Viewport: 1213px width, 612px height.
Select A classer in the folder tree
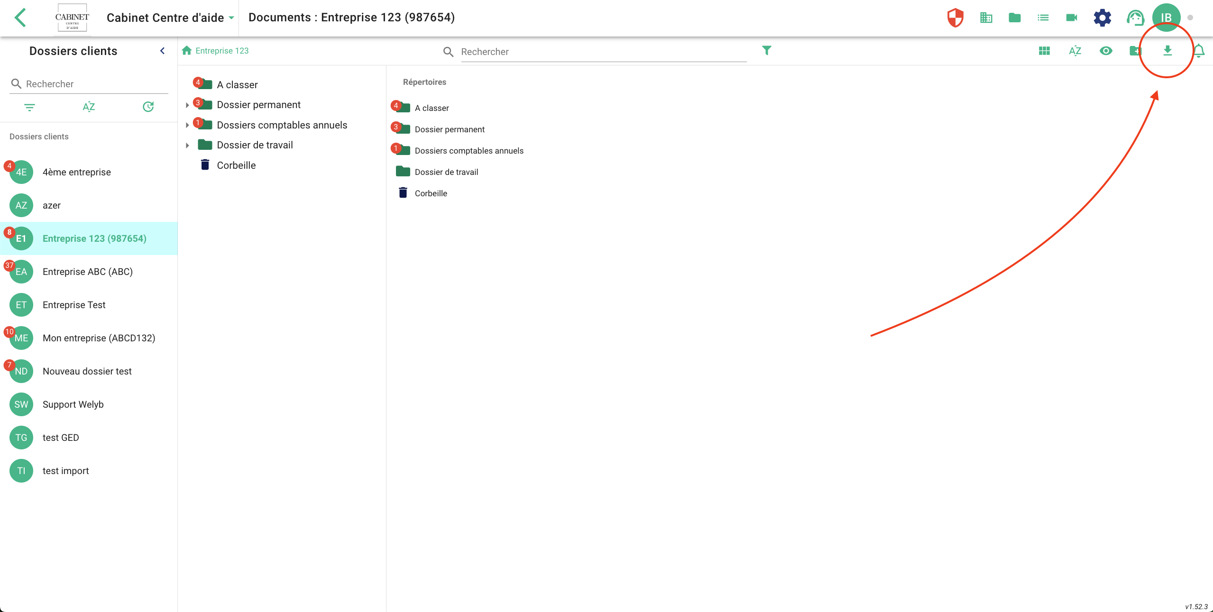click(x=237, y=85)
